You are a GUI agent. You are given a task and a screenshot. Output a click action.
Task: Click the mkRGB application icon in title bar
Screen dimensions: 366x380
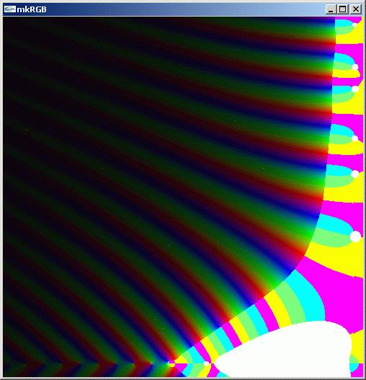(x=10, y=9)
